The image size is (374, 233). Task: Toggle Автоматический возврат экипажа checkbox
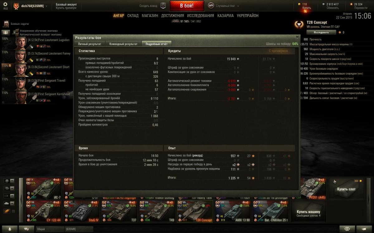(17, 34)
